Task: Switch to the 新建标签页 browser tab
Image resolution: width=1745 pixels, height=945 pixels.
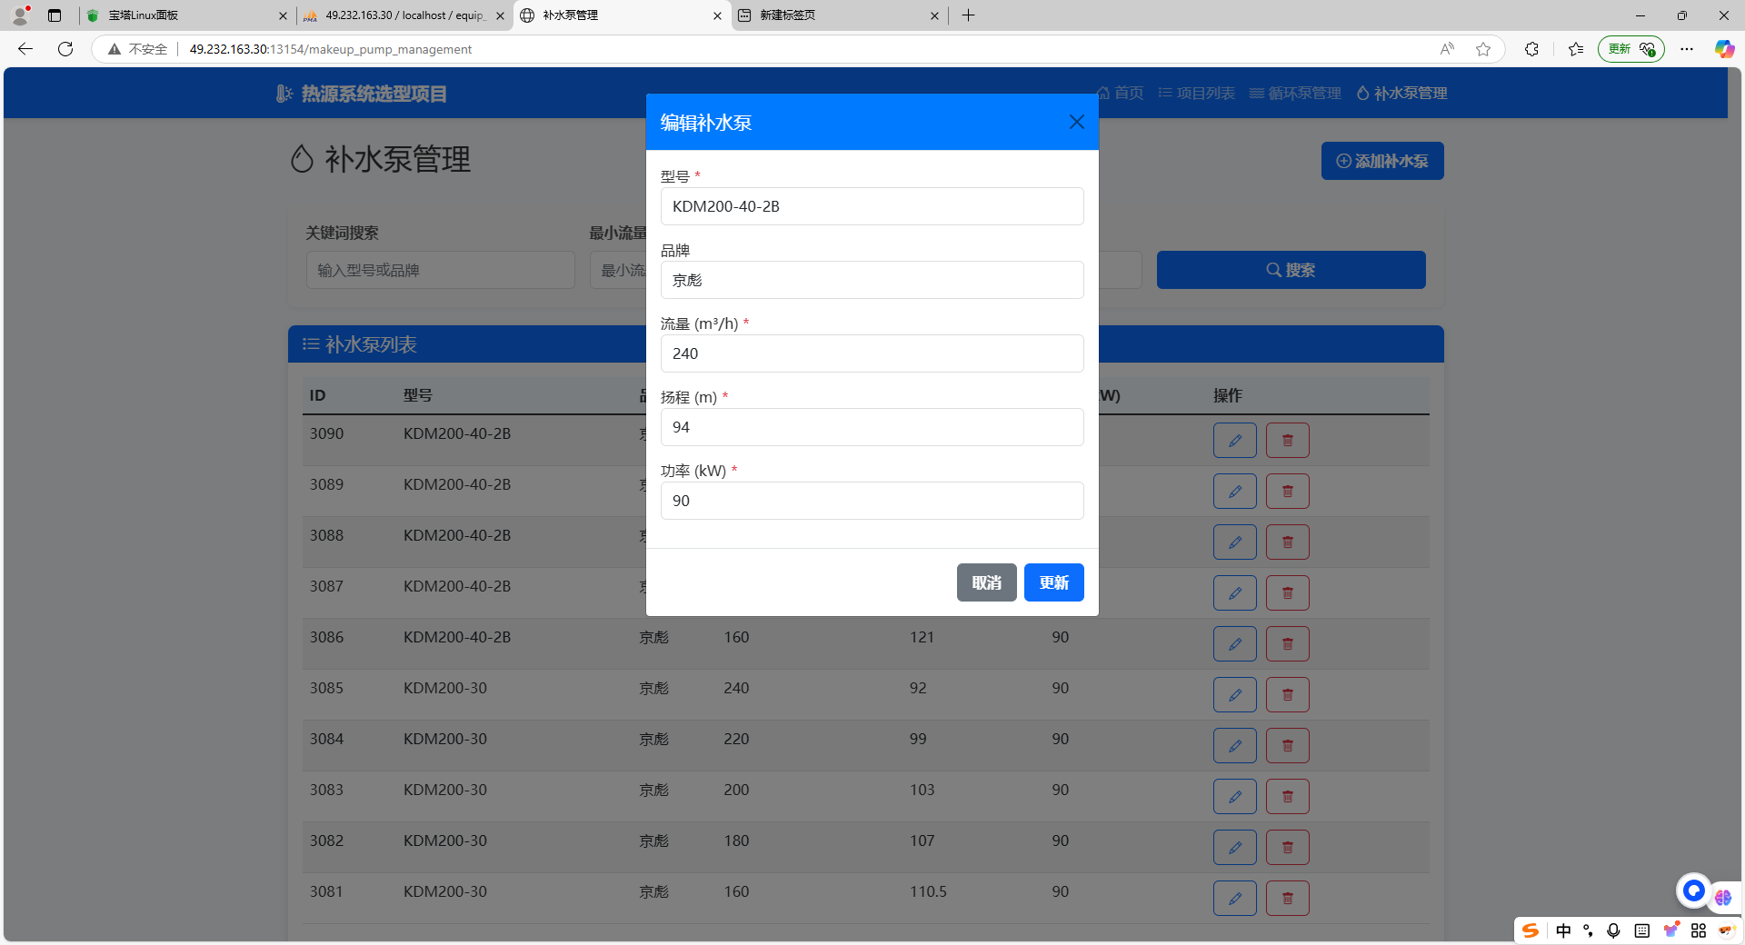Action: [838, 15]
